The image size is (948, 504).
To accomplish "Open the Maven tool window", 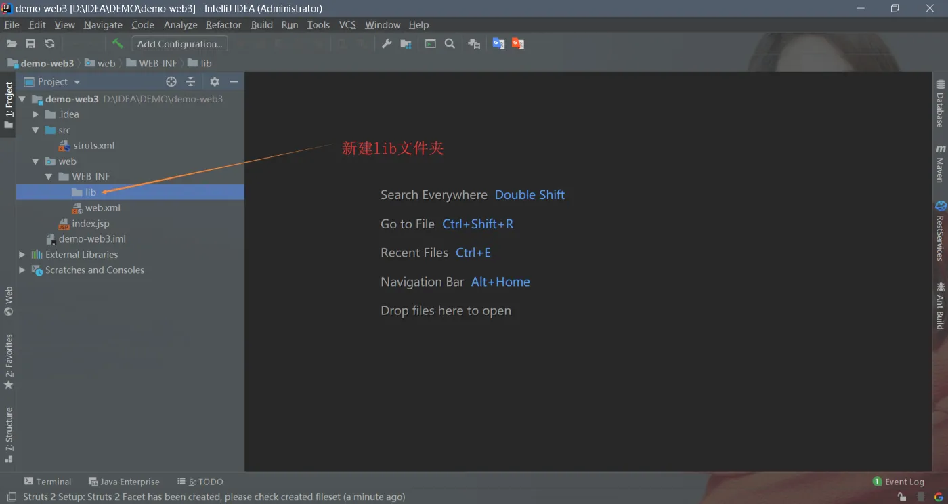I will click(x=941, y=163).
